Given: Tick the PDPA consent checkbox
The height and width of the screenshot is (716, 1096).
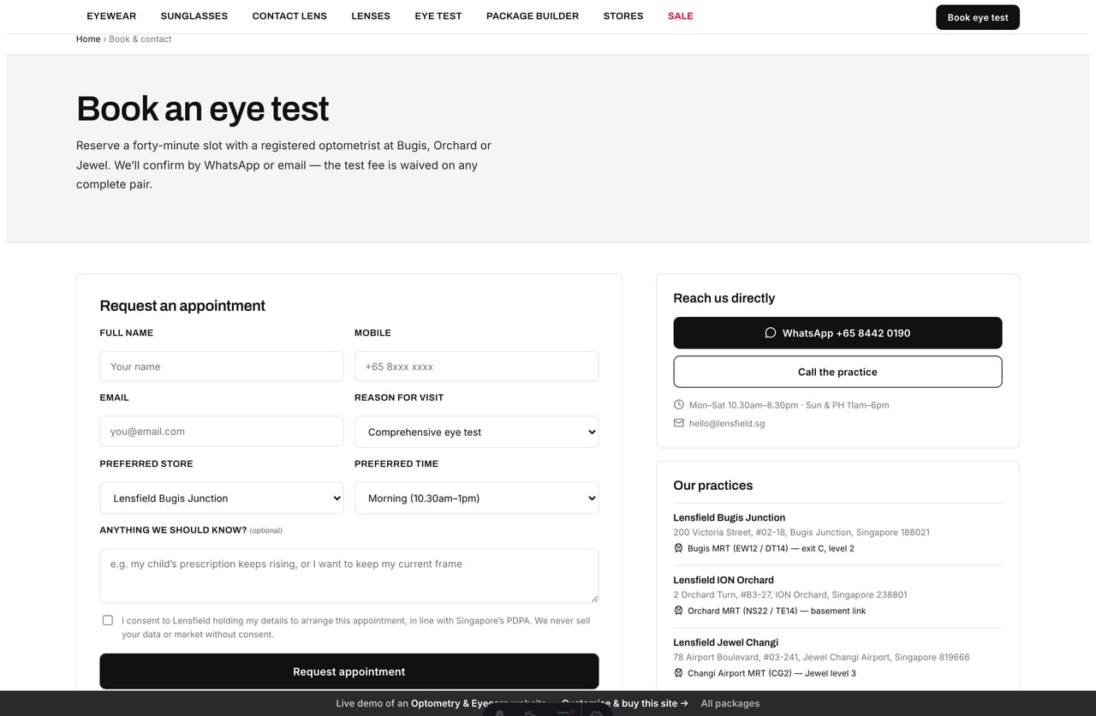Looking at the screenshot, I should 107,620.
